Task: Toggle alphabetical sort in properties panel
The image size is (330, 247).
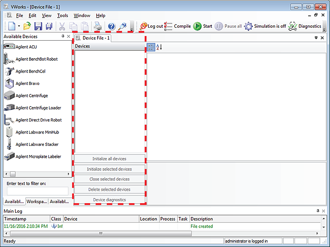Action: (159, 47)
